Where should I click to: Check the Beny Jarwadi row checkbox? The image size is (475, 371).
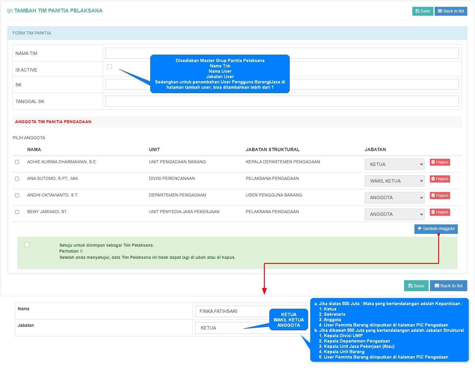pyautogui.click(x=17, y=212)
